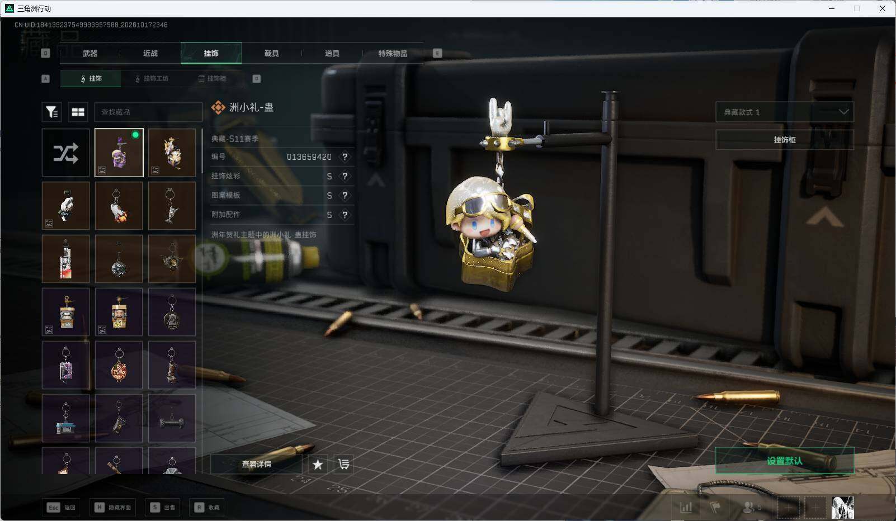This screenshot has width=896, height=521.
Task: Click the first empty squad slot plus
Action: point(789,508)
